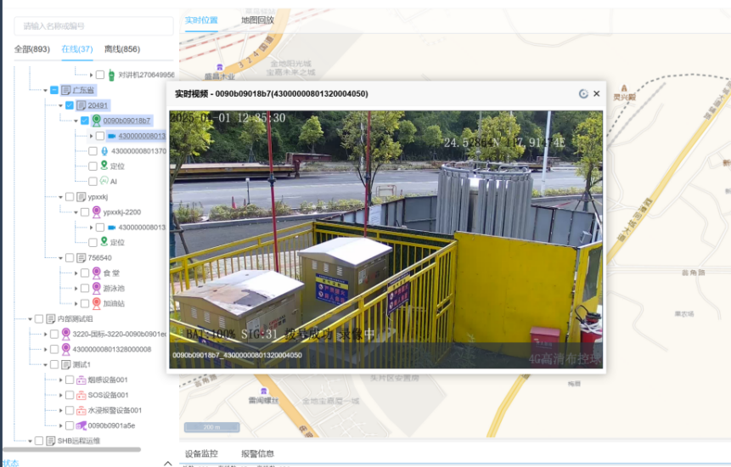Viewport: 731px width, 467px height.
Task: Uncheck the 20491 group checkbox
Action: (70, 105)
